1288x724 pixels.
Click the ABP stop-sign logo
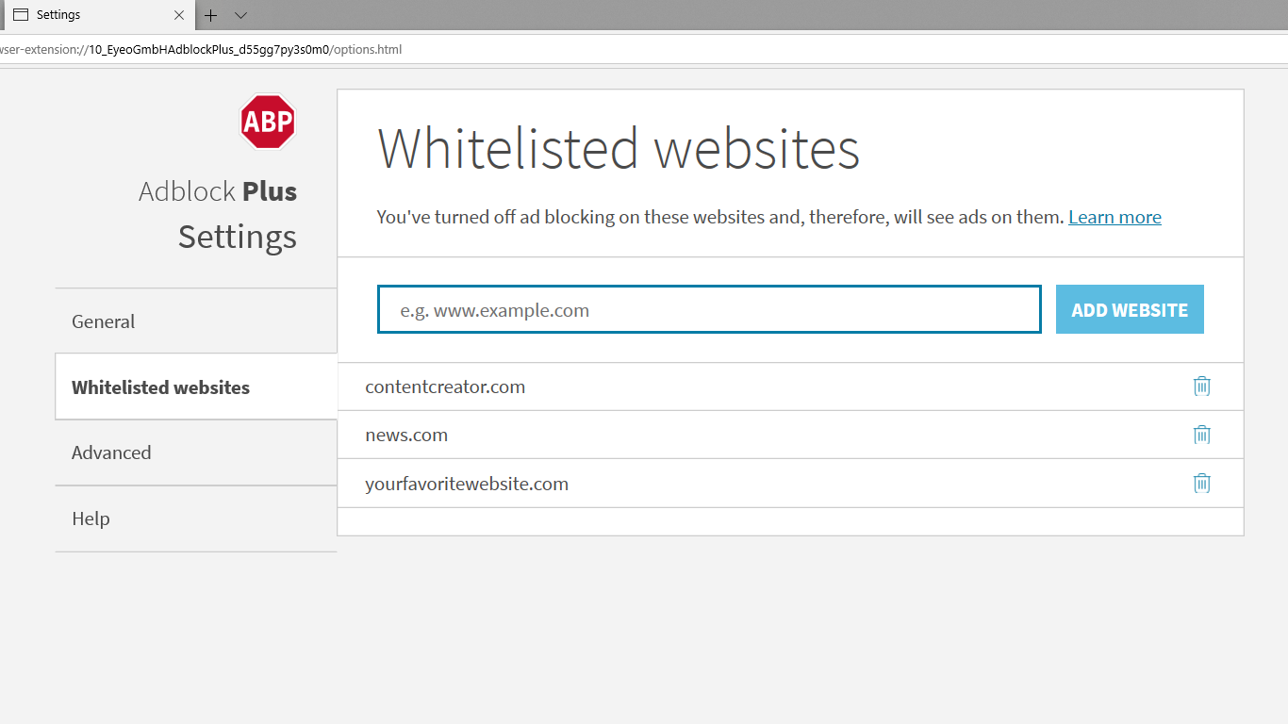point(267,121)
